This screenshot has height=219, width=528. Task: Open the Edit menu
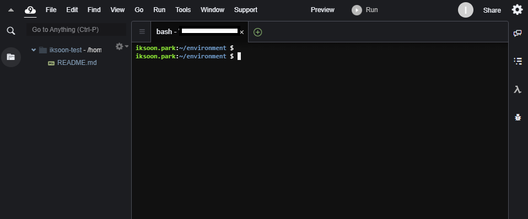coord(72,10)
